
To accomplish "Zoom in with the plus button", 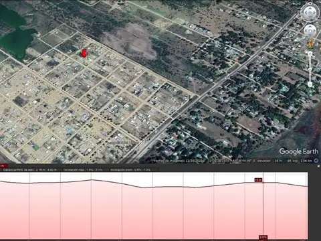I will pos(310,54).
